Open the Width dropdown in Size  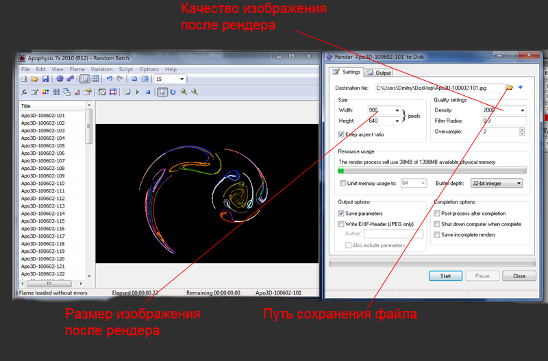click(397, 110)
